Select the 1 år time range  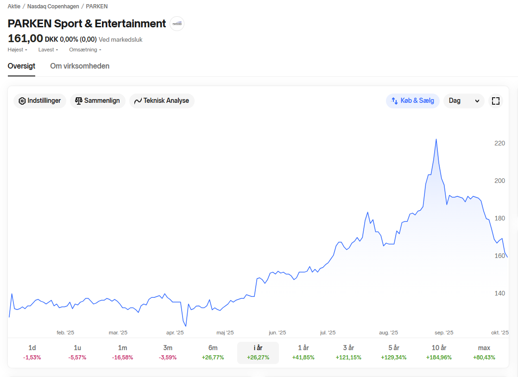click(303, 352)
